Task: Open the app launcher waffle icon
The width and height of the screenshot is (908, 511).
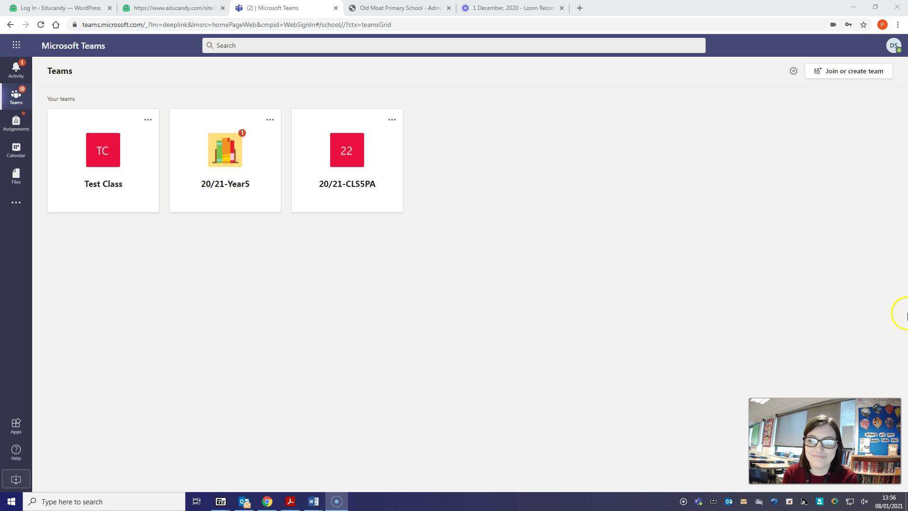Action: [x=16, y=45]
